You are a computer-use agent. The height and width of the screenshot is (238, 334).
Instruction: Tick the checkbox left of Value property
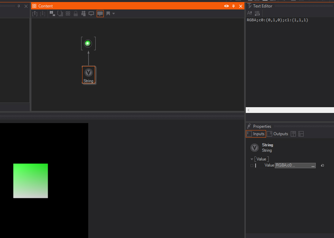pyautogui.click(x=252, y=166)
